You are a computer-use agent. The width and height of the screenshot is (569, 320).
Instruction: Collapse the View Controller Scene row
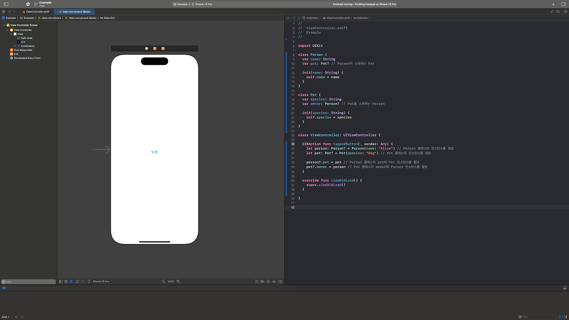[4, 25]
